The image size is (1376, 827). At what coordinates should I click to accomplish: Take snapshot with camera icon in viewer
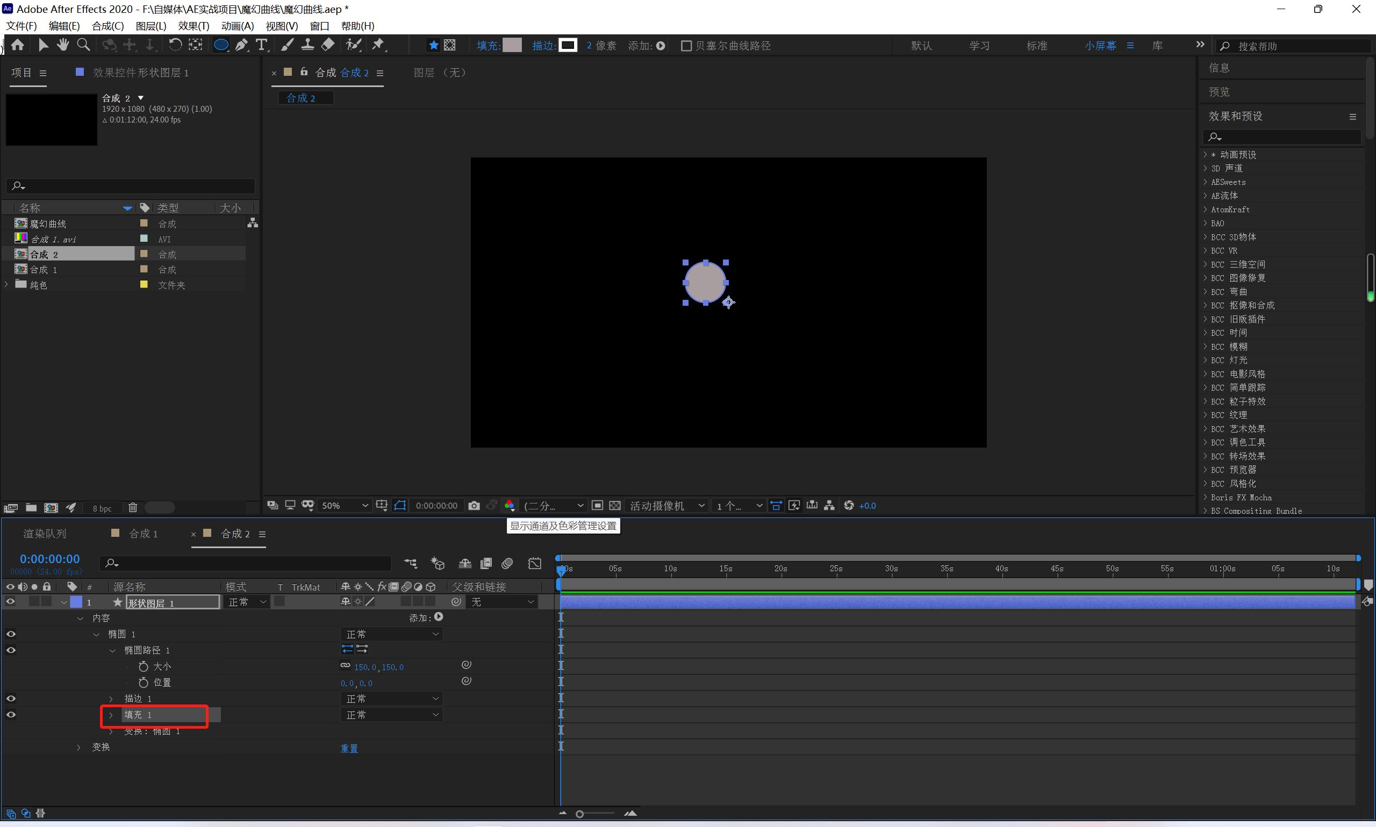pos(474,506)
